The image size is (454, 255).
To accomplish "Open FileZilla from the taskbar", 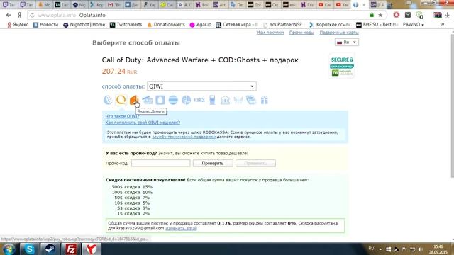I will click(x=71, y=249).
